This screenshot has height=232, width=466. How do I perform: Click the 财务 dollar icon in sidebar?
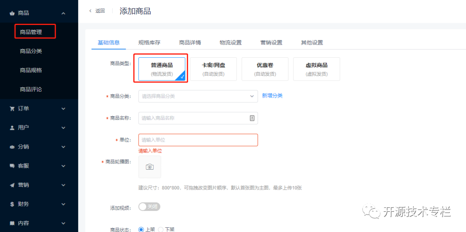[12, 204]
